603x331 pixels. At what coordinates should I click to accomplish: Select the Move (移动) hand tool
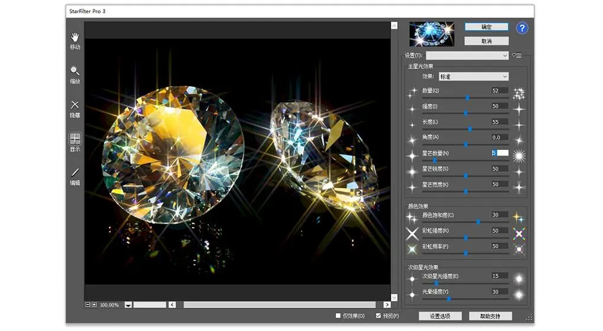pos(75,37)
